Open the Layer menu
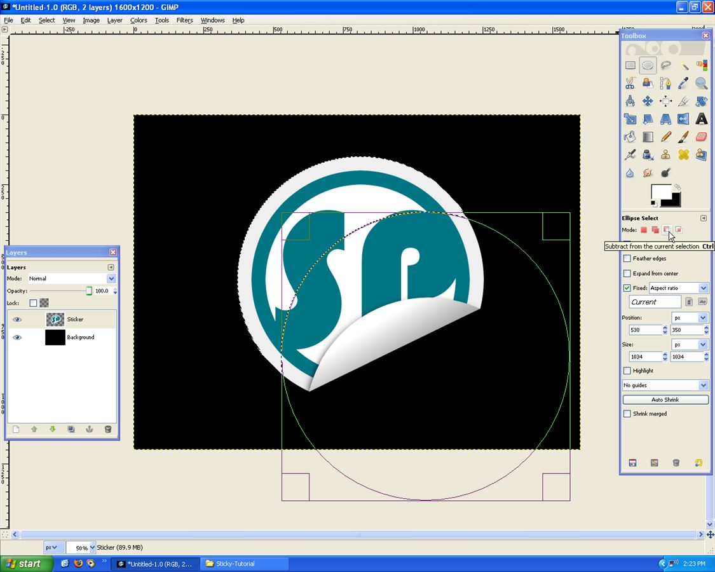The width and height of the screenshot is (715, 572). click(x=114, y=20)
